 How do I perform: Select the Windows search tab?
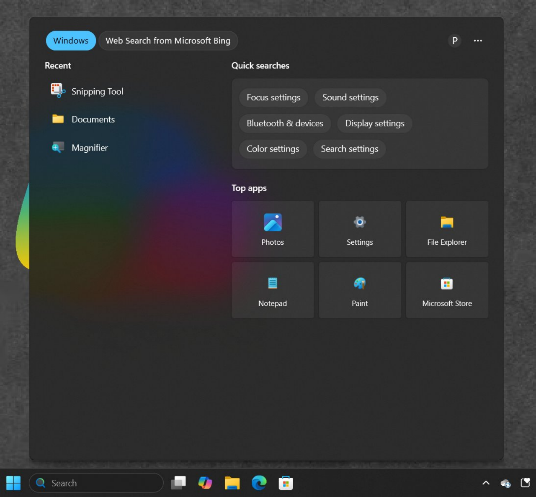(x=71, y=41)
